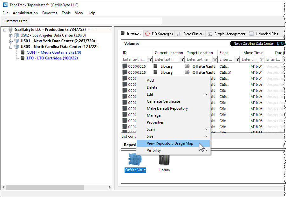Click the Current Location filter text field
Screen dimensions: 286x197
tap(167, 59)
